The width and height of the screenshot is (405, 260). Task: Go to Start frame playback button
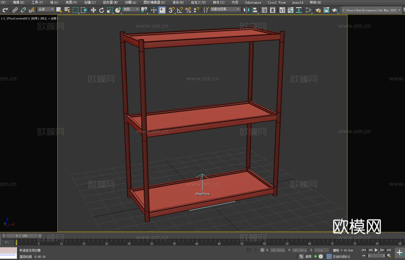(x=364, y=250)
